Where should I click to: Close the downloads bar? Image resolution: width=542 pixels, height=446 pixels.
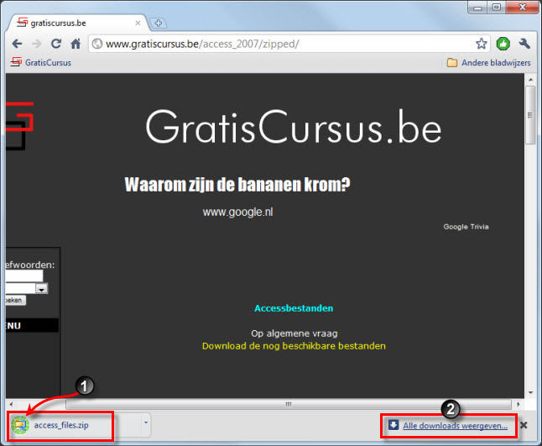tap(524, 425)
